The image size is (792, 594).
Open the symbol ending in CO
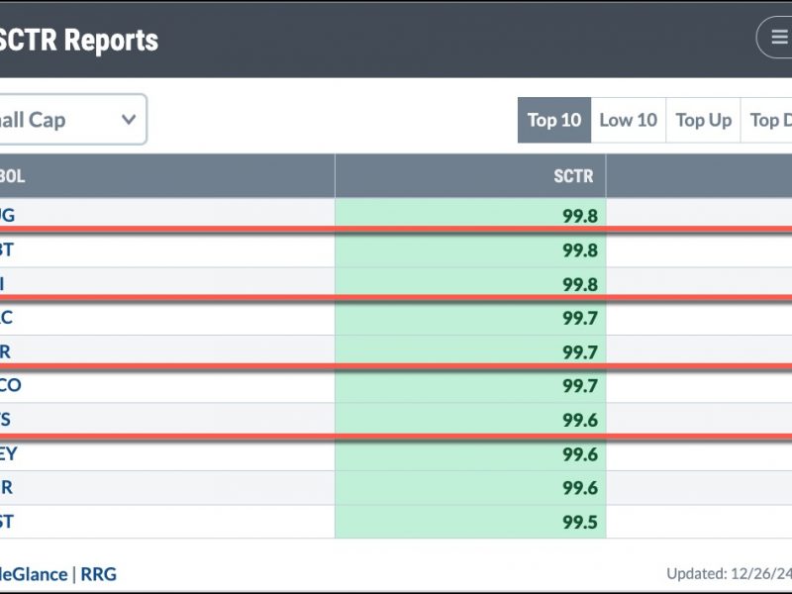pos(10,385)
